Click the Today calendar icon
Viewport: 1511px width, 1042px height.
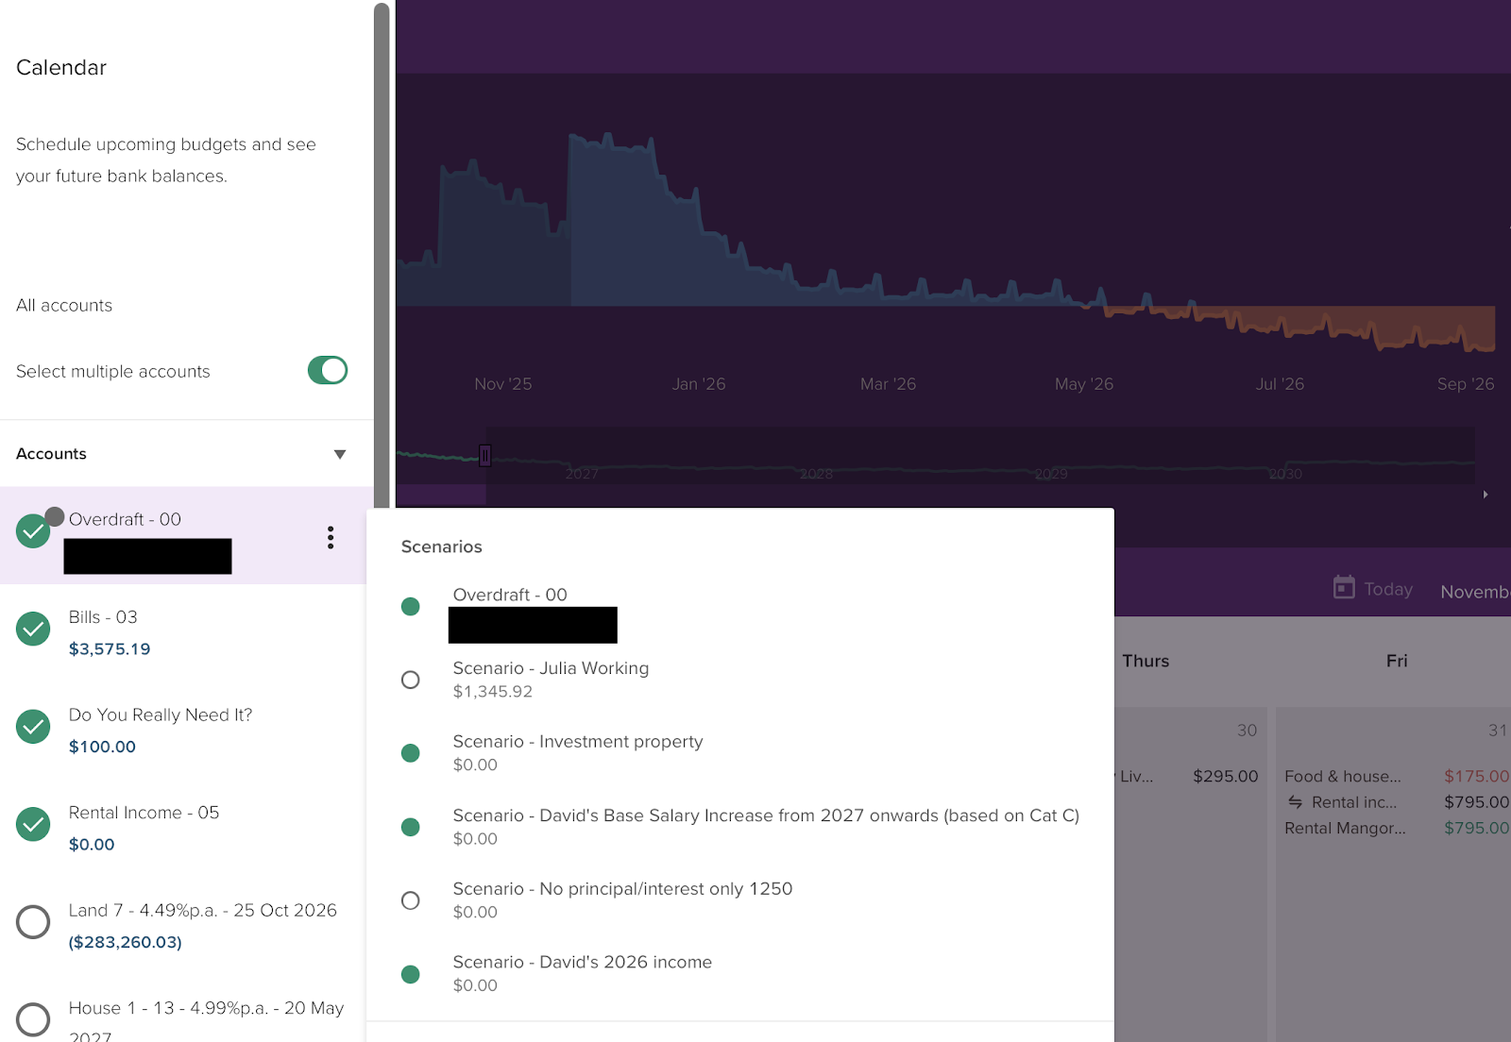[x=1343, y=588]
